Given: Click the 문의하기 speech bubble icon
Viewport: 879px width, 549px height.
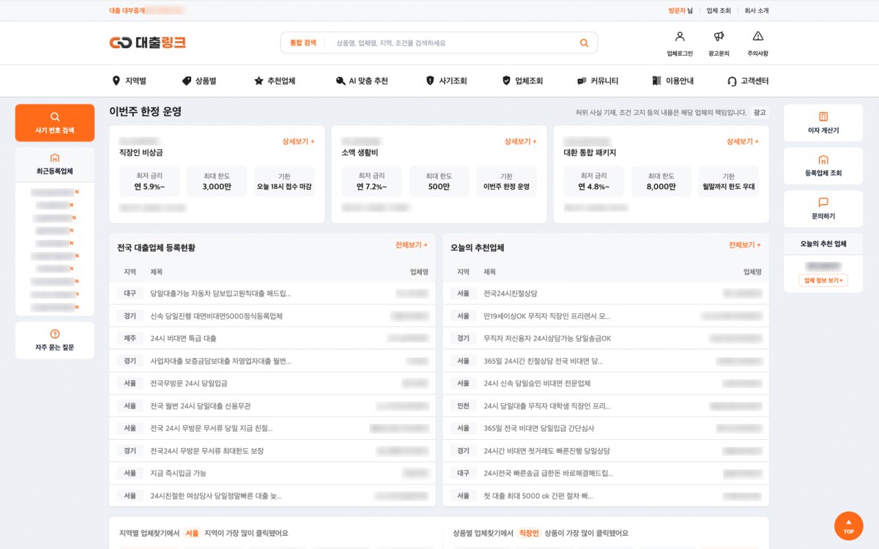Looking at the screenshot, I should point(823,202).
